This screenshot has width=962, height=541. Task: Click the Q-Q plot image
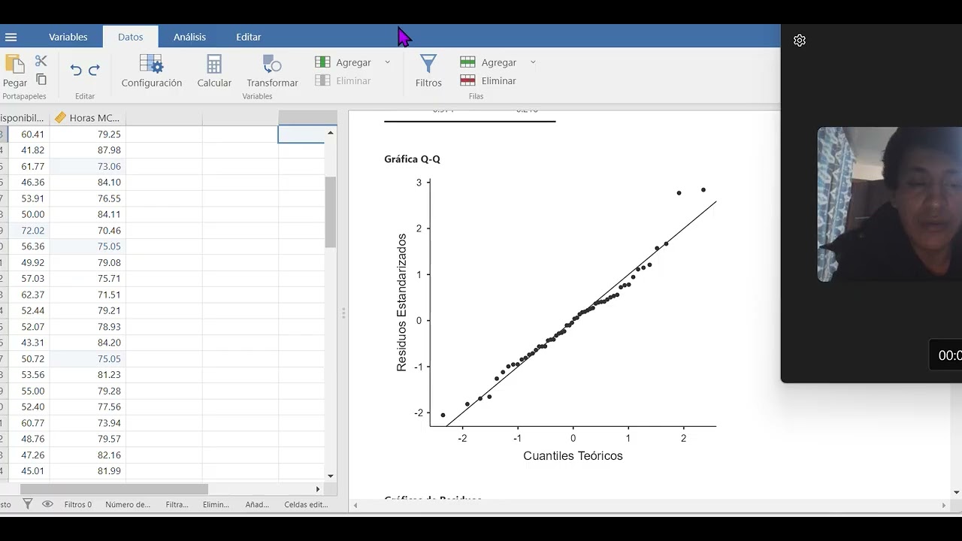click(556, 319)
